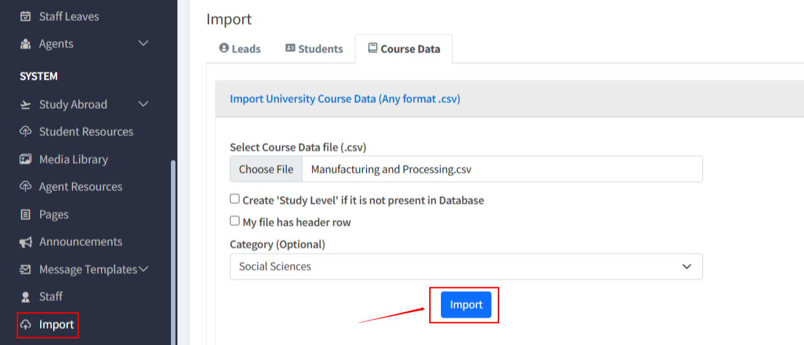804x345 pixels.
Task: Click the Staff Leaves calendar icon
Action: pyautogui.click(x=26, y=17)
